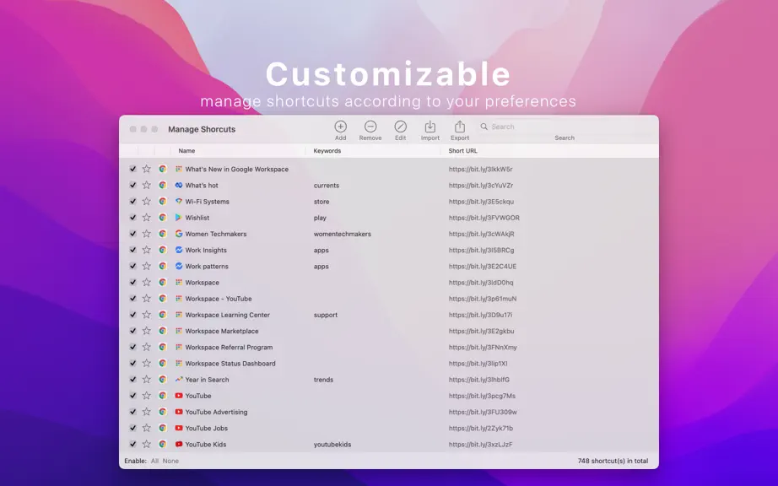Screen dimensions: 778x486
Task: Click the Chrome browser icon in the Work patterns row
Action: pos(163,267)
